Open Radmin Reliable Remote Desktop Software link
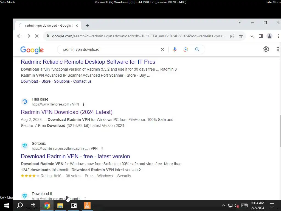281x211 pixels. click(x=88, y=62)
